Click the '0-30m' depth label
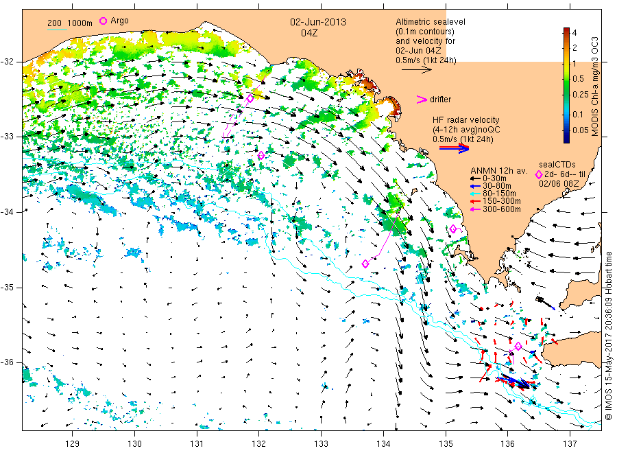 coord(494,178)
